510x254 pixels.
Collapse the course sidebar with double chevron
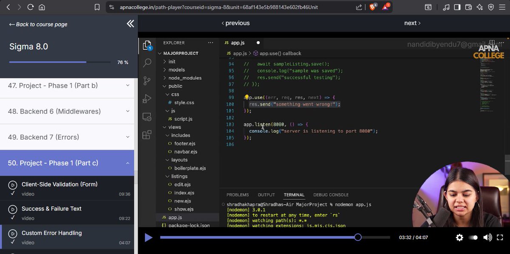click(130, 24)
